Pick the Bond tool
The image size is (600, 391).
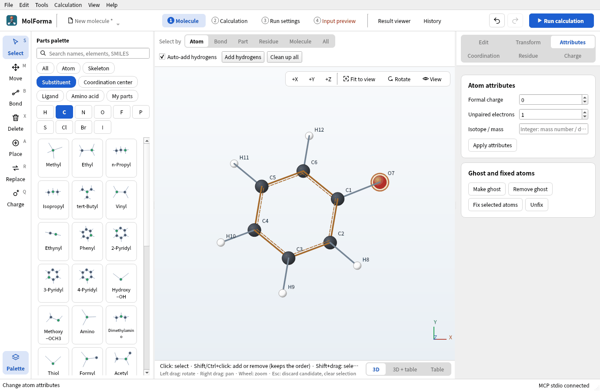coord(16,97)
